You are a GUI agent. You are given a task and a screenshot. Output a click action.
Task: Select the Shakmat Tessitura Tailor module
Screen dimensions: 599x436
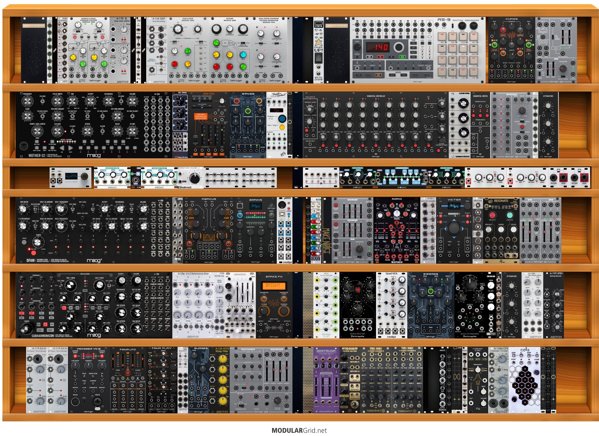(191, 178)
